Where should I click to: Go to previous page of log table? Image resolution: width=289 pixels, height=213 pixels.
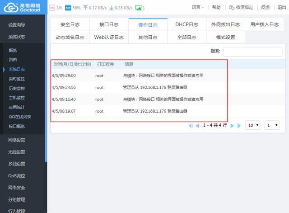coord(197,126)
